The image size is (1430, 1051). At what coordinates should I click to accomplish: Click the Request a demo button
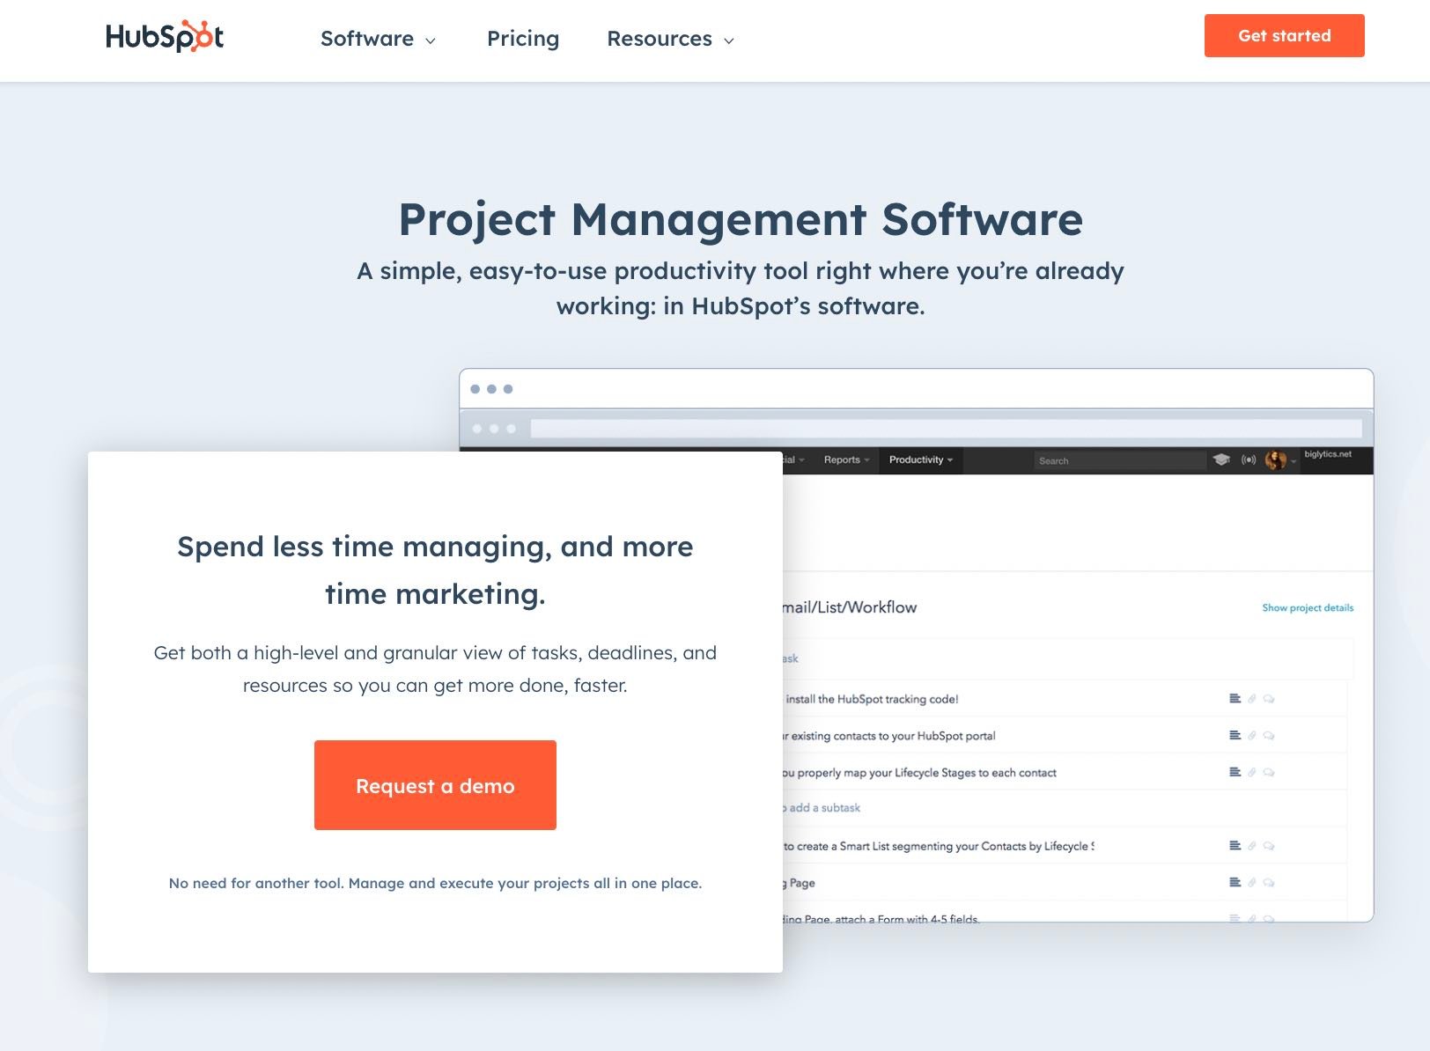point(435,785)
